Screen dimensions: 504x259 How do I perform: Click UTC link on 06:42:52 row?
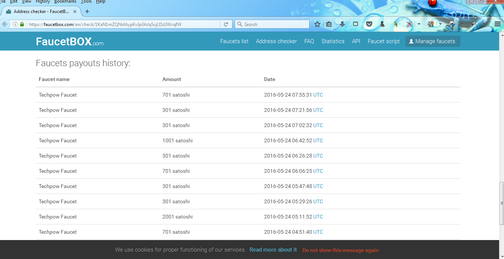[318, 140]
